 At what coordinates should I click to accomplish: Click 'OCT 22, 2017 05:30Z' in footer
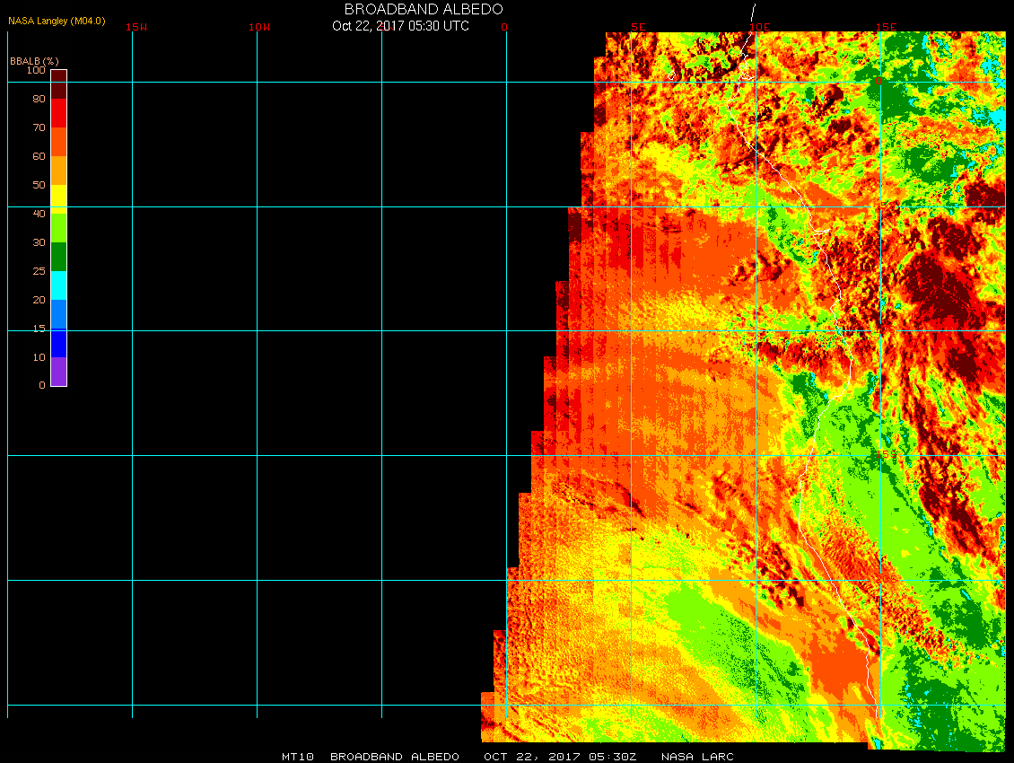(x=560, y=757)
